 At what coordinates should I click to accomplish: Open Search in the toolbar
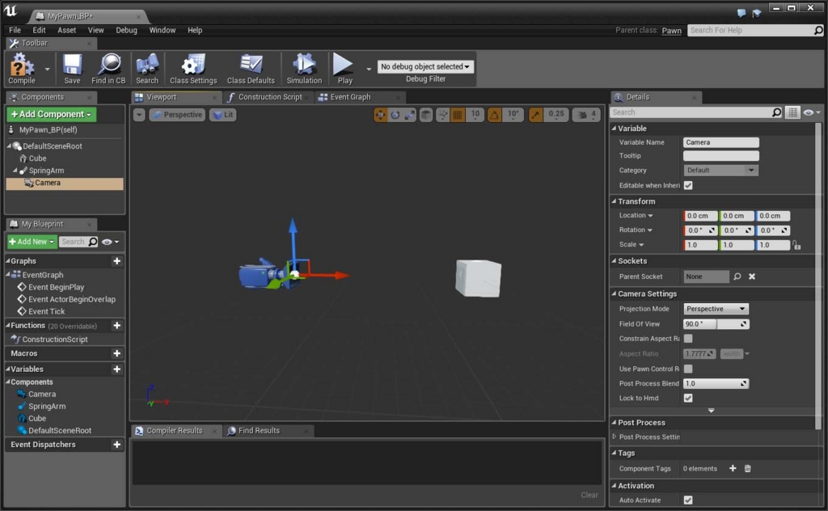[147, 69]
